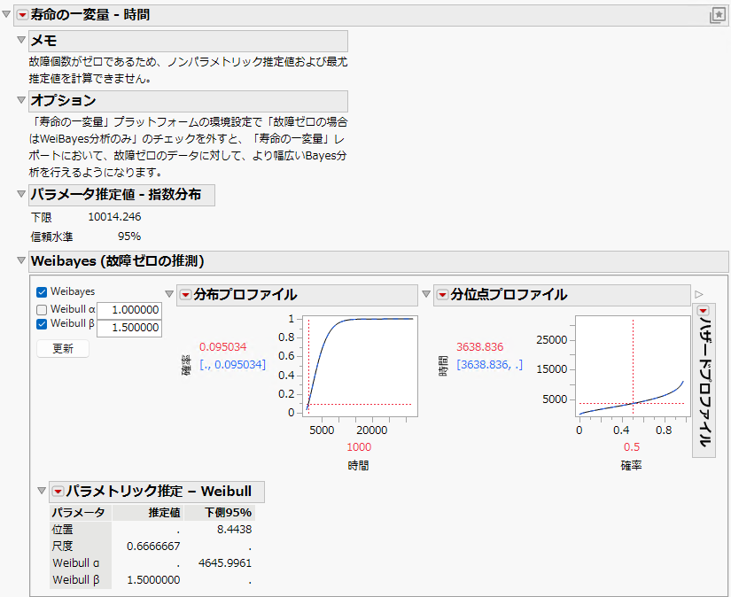Click the bookmark report icon at top right
The width and height of the screenshot is (731, 597).
click(x=718, y=15)
